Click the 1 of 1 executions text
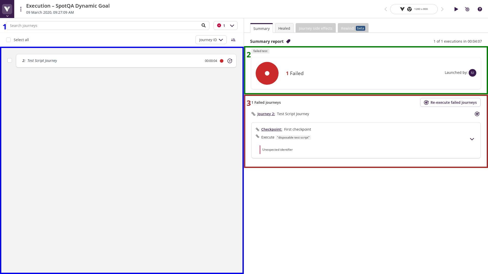 point(458,41)
